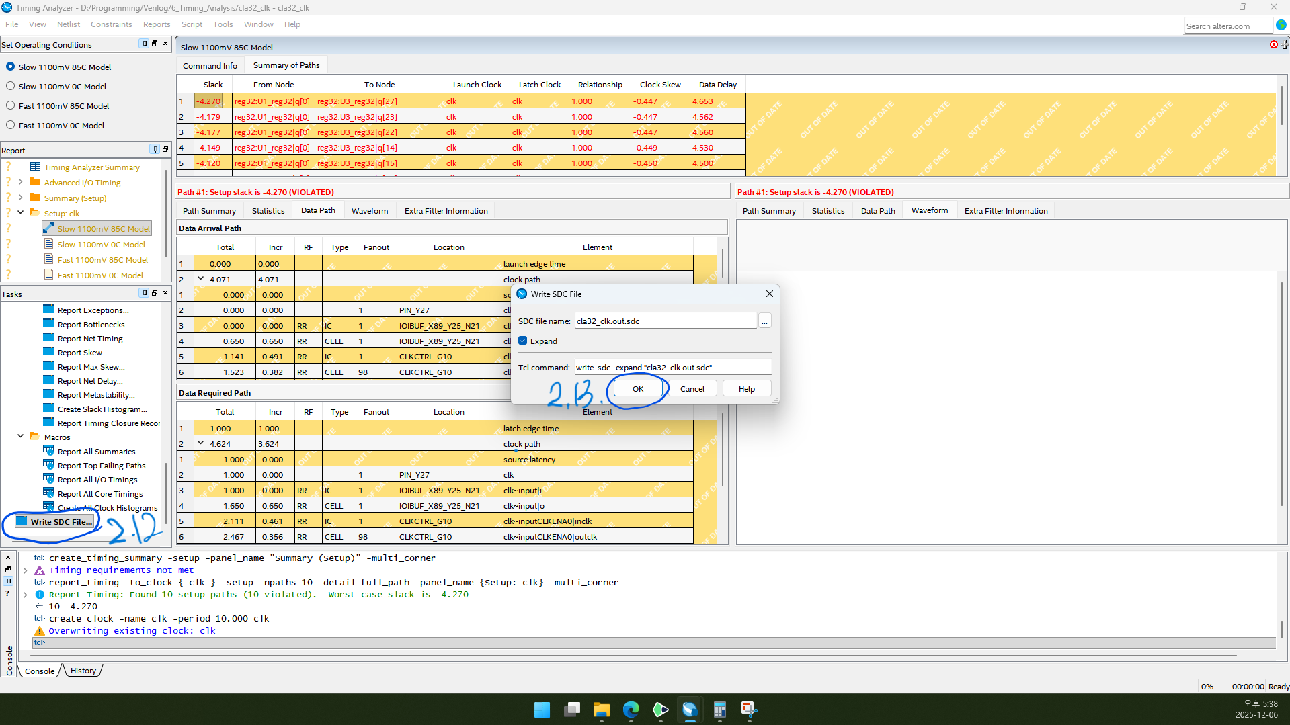
Task: Open Help from the Write SDC dialog
Action: click(x=746, y=388)
